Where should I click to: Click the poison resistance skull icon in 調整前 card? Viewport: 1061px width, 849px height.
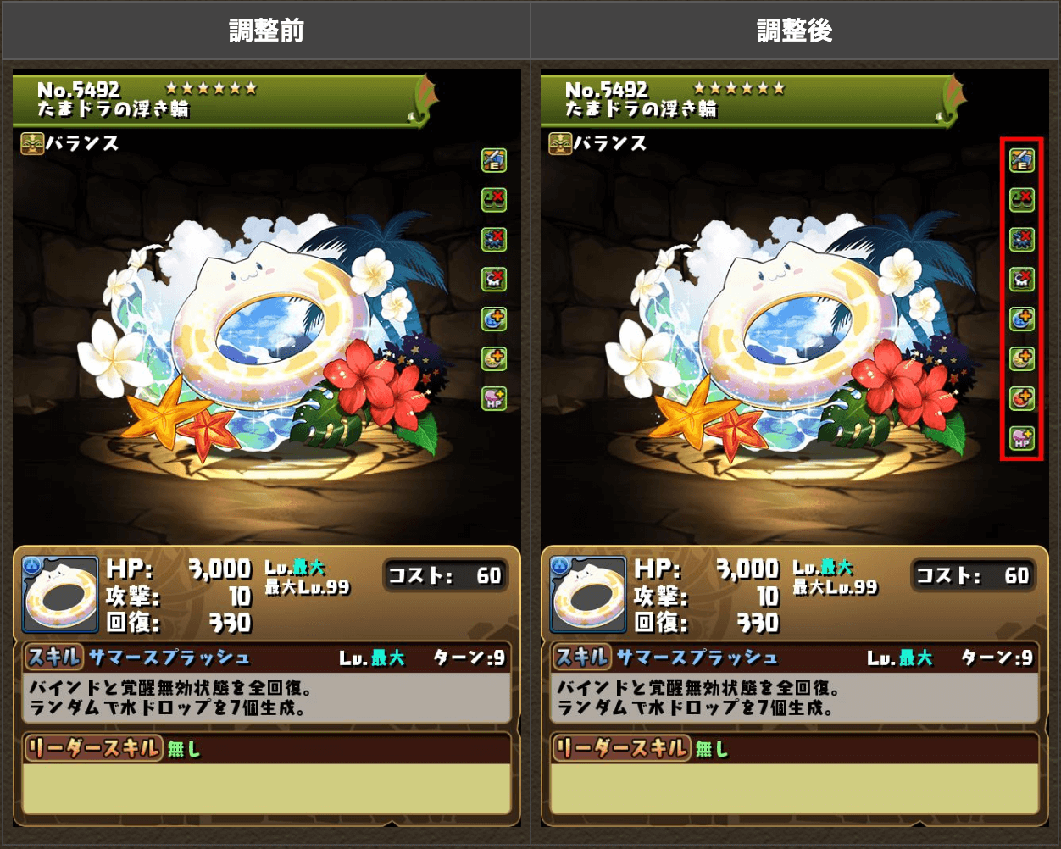[x=494, y=279]
